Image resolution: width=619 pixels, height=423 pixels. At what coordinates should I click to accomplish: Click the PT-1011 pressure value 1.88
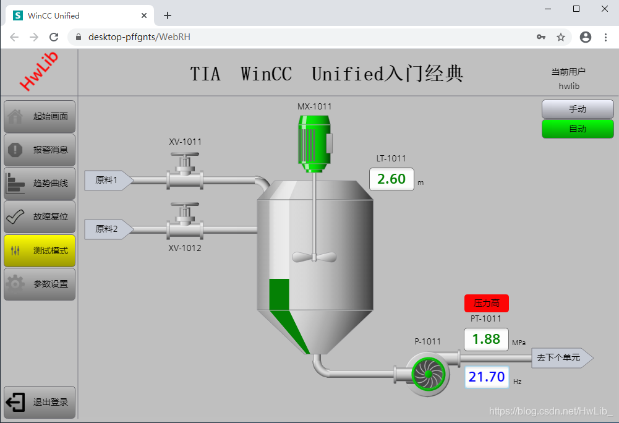click(486, 340)
